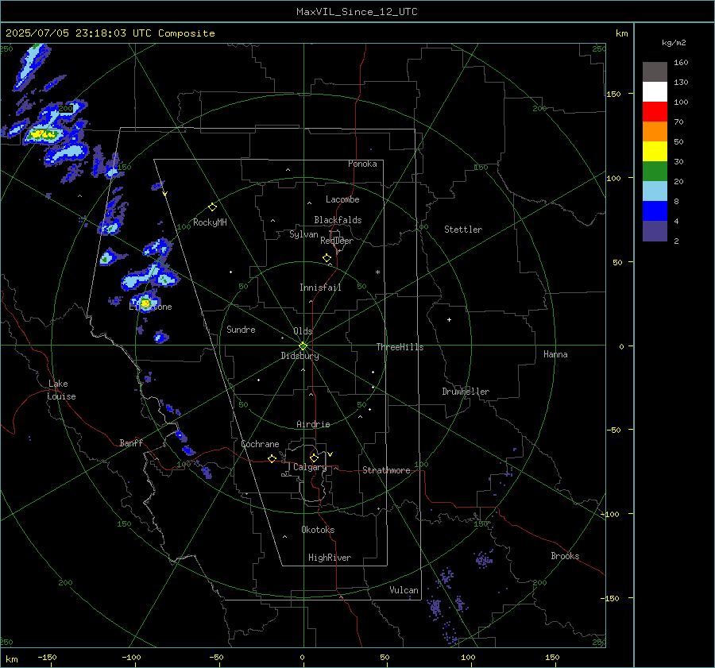Click the Blackfalds city label
This screenshot has width=715, height=668.
[x=338, y=220]
